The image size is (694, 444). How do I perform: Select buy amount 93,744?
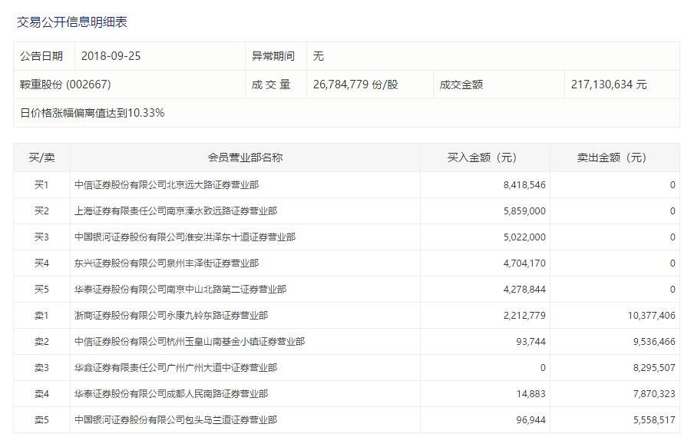(x=531, y=342)
